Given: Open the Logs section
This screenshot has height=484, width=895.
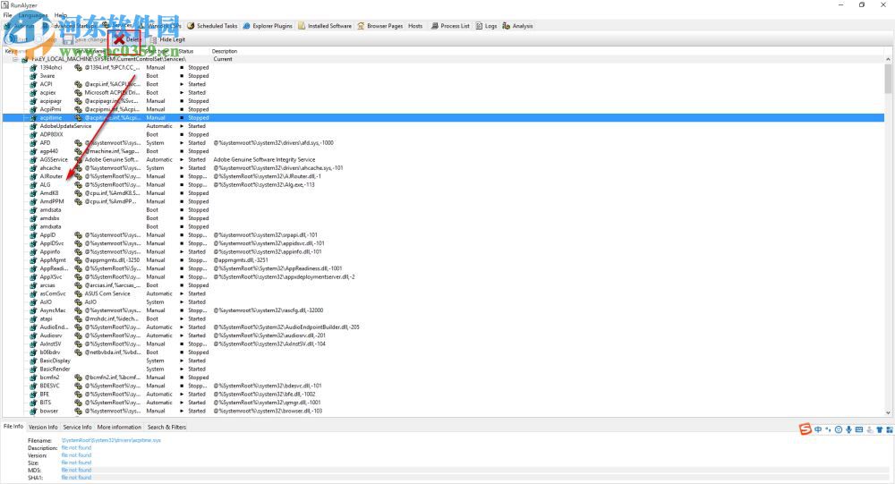Looking at the screenshot, I should click(x=486, y=26).
